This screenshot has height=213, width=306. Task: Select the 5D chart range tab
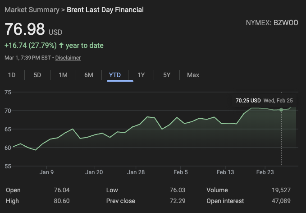[37, 75]
